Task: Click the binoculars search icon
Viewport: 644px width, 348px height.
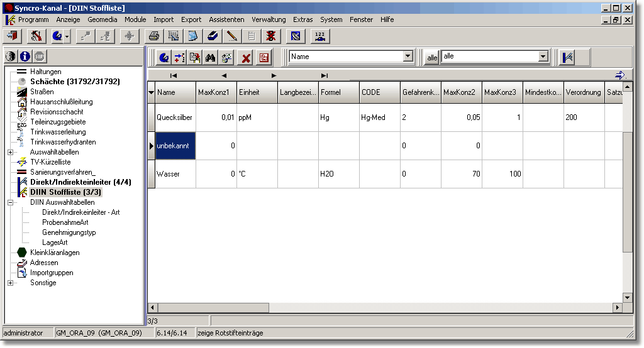Action: click(x=211, y=58)
